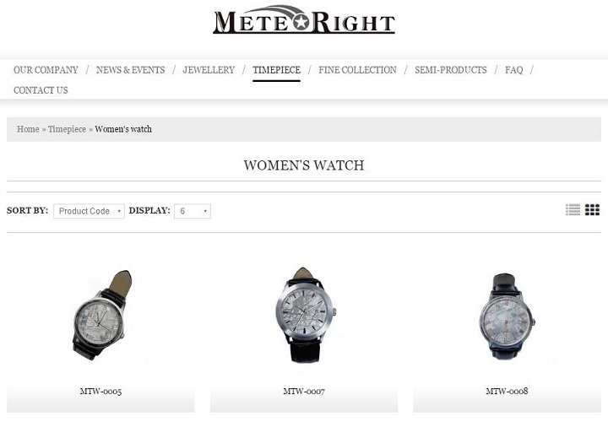Screen dimensions: 608x438
Task: Open the Our Company menu
Action: coord(46,70)
